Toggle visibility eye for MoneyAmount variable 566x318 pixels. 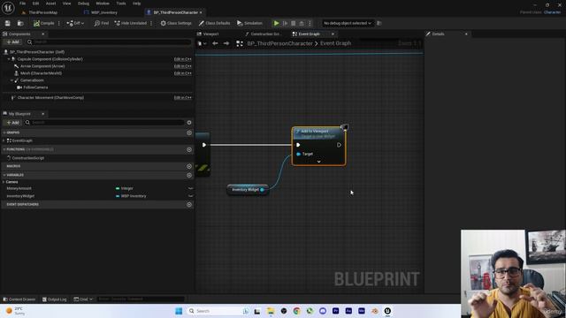[x=190, y=188]
